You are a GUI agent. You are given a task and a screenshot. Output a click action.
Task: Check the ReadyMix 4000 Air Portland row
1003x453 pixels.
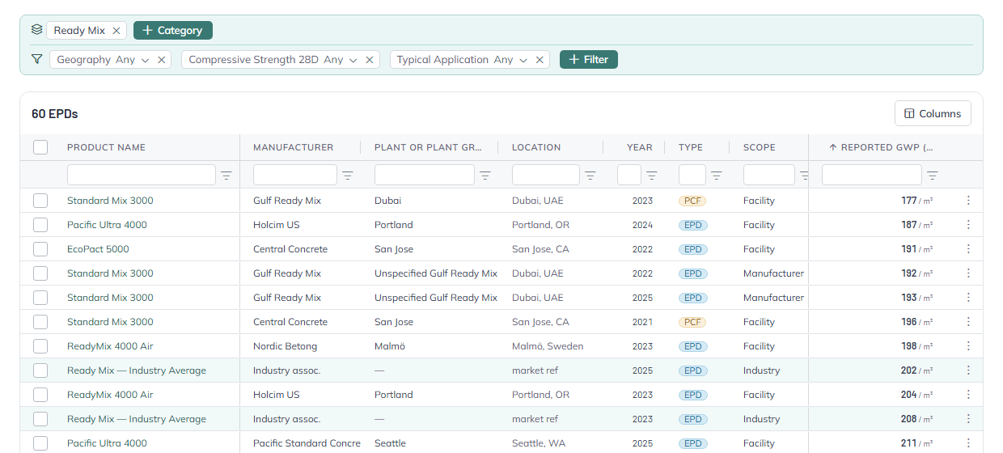click(40, 395)
